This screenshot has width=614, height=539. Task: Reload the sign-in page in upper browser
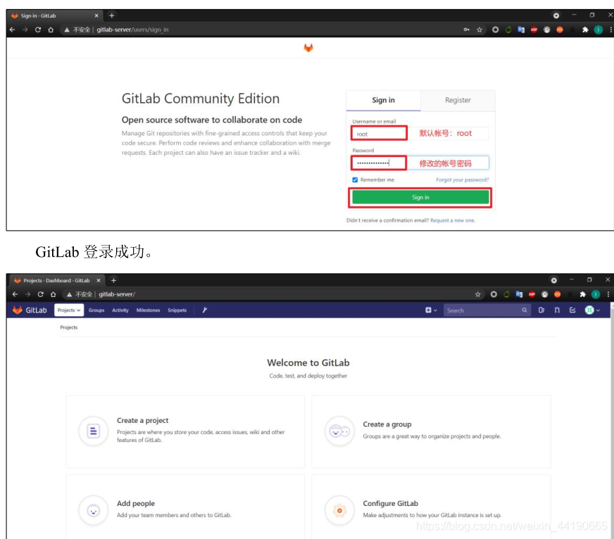click(38, 30)
